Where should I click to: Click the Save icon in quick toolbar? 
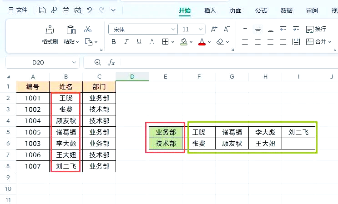[x=42, y=10]
